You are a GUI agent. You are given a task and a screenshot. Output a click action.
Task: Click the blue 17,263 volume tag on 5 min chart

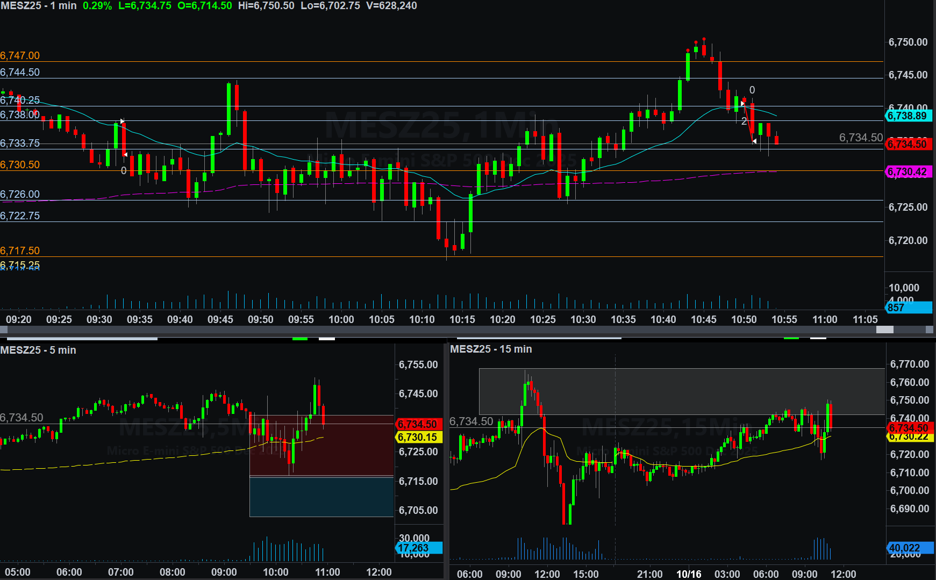click(418, 548)
